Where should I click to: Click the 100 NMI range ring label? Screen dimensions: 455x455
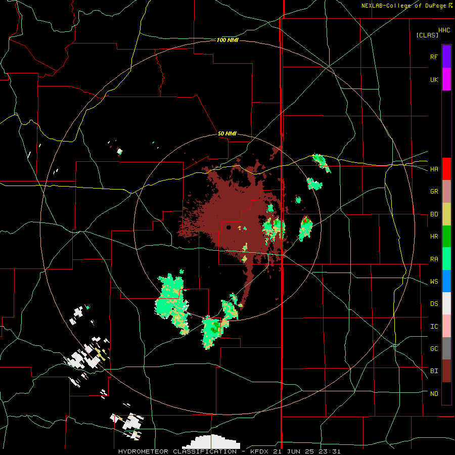pyautogui.click(x=227, y=40)
